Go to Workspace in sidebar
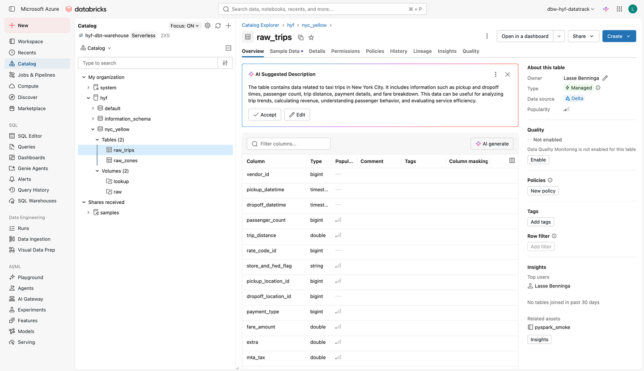Screen dimensions: 644x371 (x=37, y=42)
